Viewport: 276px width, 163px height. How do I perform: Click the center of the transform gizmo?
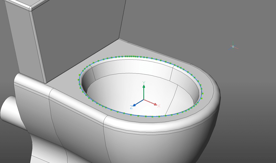144,100
